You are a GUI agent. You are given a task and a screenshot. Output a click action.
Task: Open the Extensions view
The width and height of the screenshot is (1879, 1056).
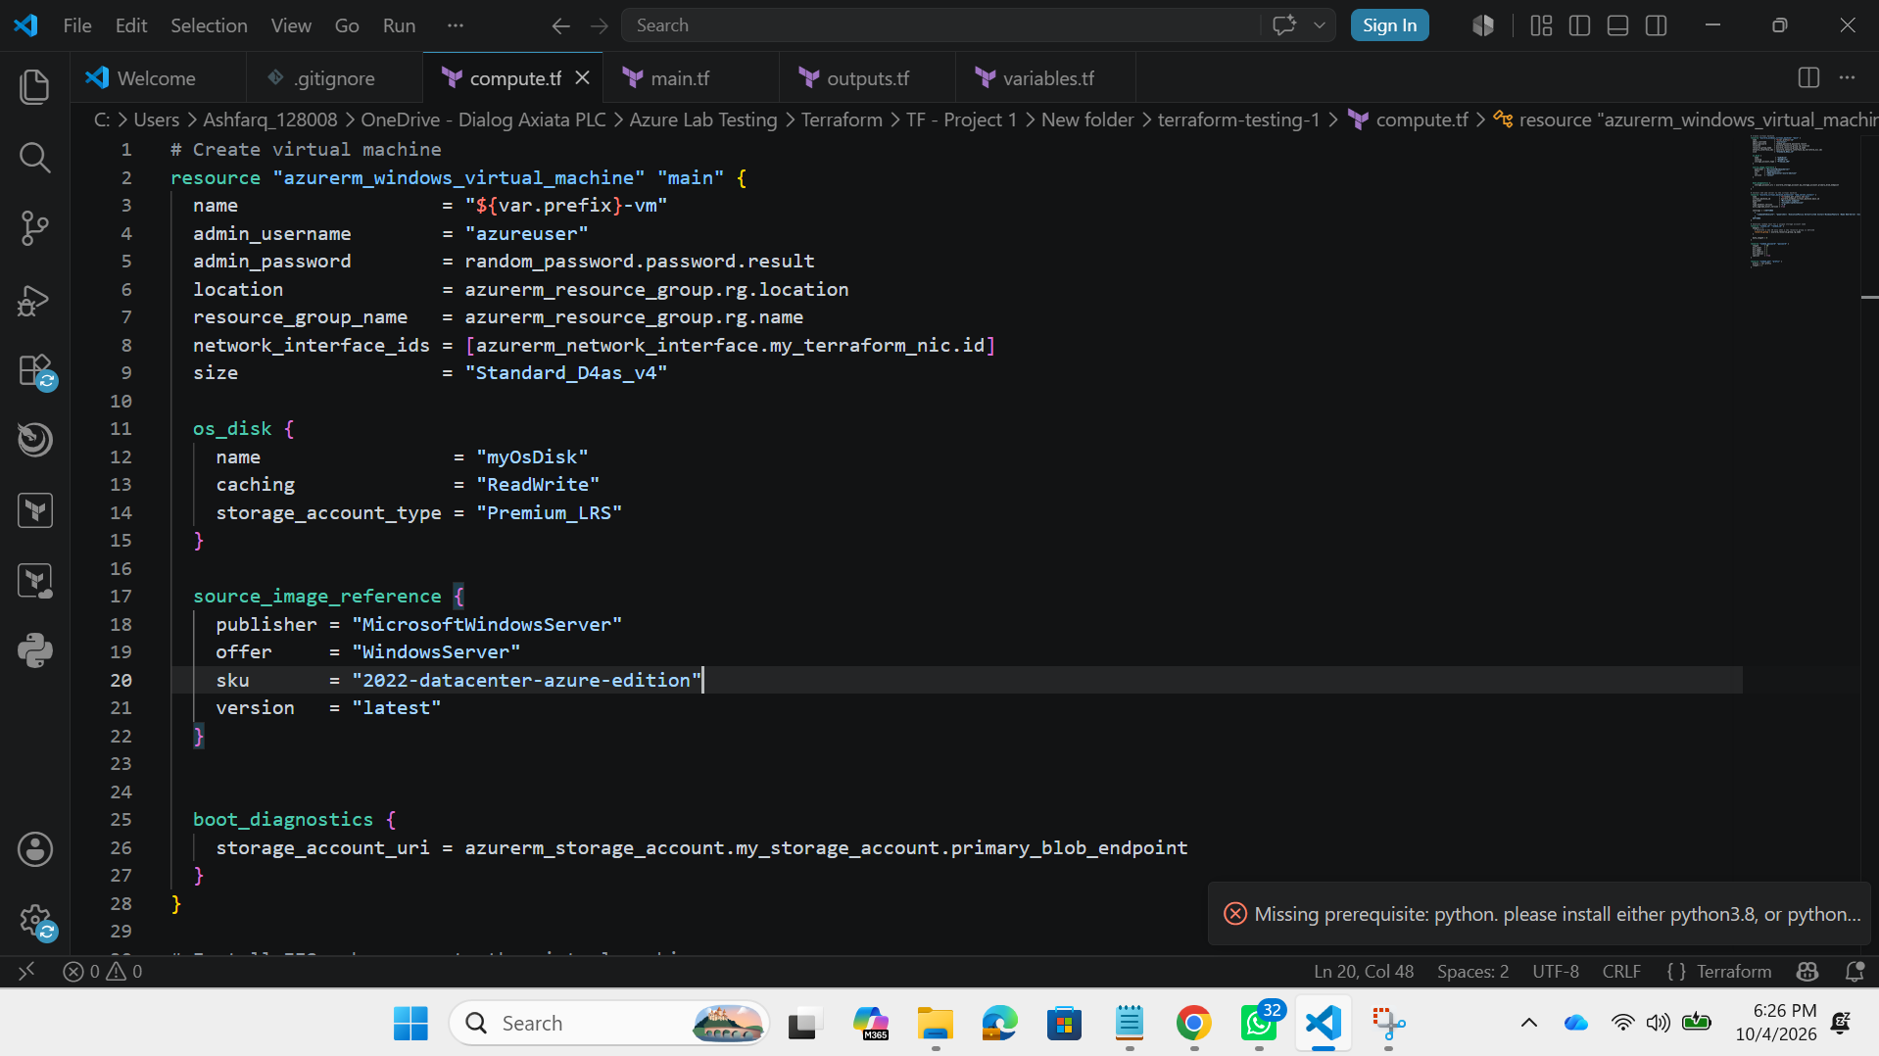pos(35,370)
